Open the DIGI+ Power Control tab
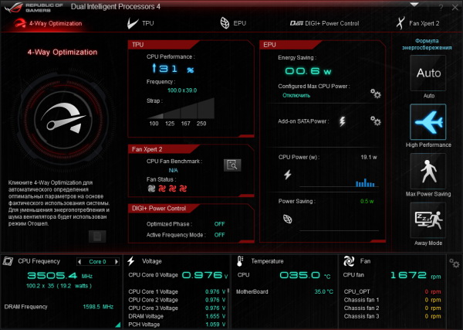 pyautogui.click(x=325, y=23)
